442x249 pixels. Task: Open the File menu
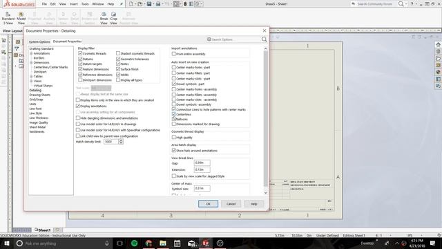[44, 4]
